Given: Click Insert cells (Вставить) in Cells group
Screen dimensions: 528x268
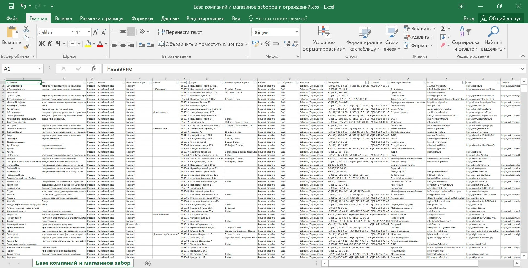Looking at the screenshot, I should (x=417, y=29).
